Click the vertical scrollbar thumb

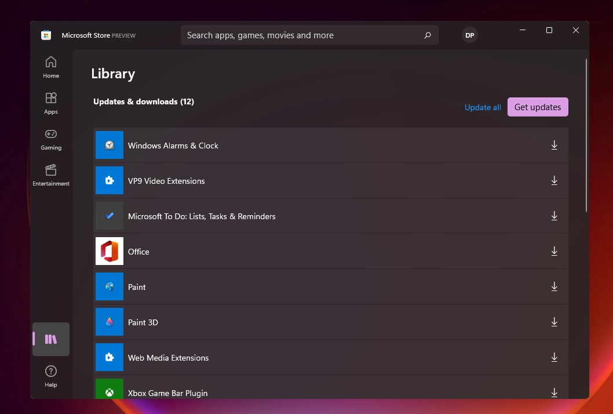(586, 136)
